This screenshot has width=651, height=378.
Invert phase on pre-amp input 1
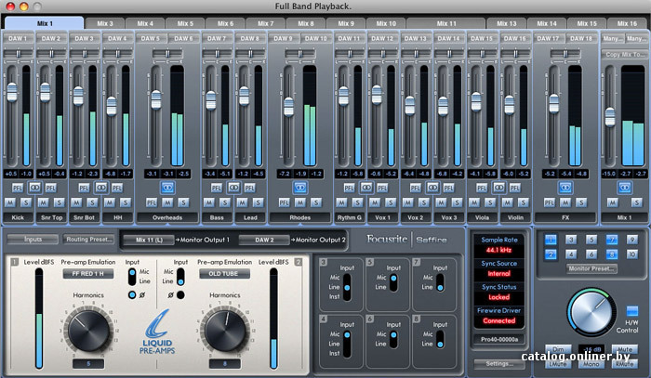132,295
